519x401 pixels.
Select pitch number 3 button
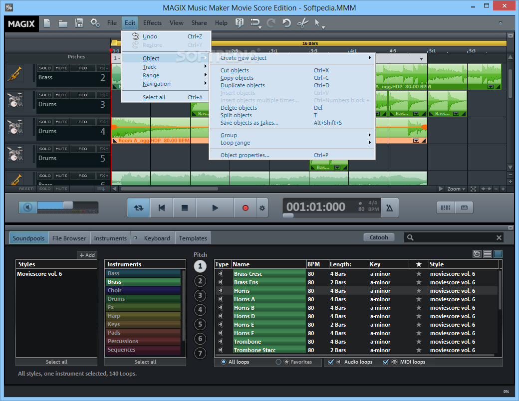click(x=200, y=295)
